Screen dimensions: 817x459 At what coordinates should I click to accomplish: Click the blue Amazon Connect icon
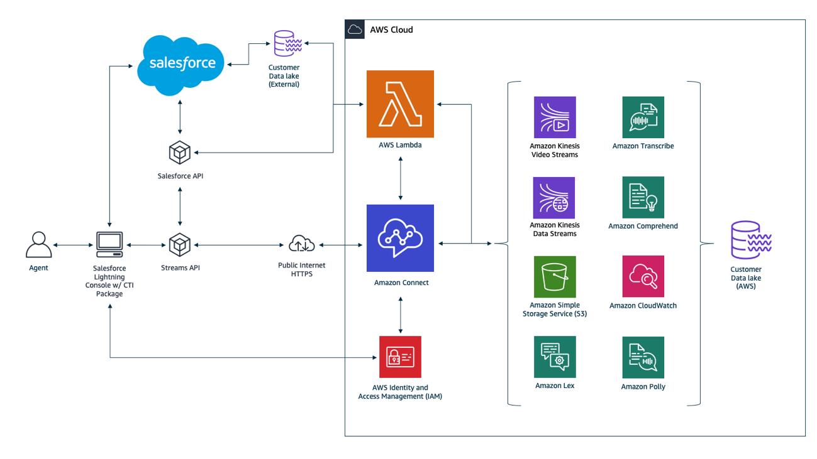pos(400,238)
